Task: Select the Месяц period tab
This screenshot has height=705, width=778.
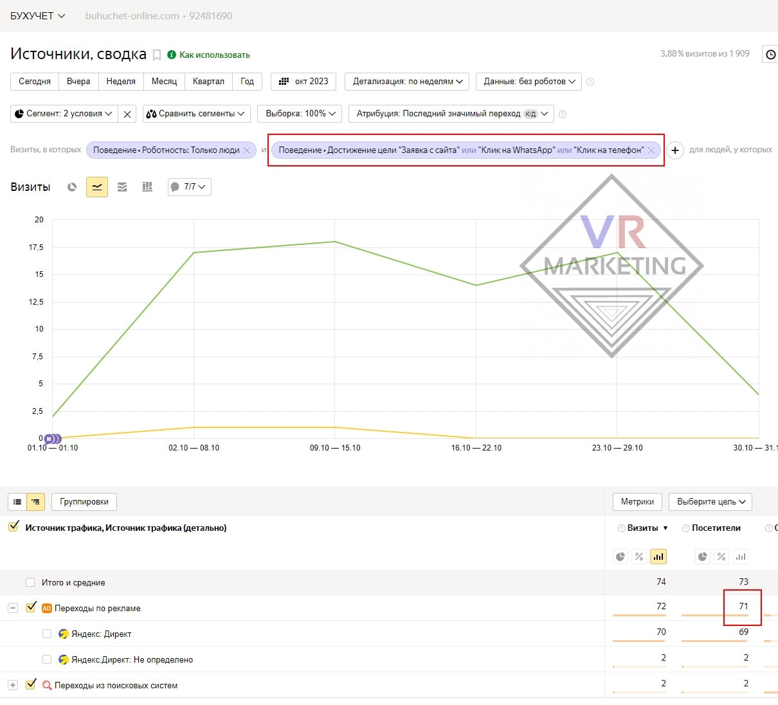Action: pos(164,82)
